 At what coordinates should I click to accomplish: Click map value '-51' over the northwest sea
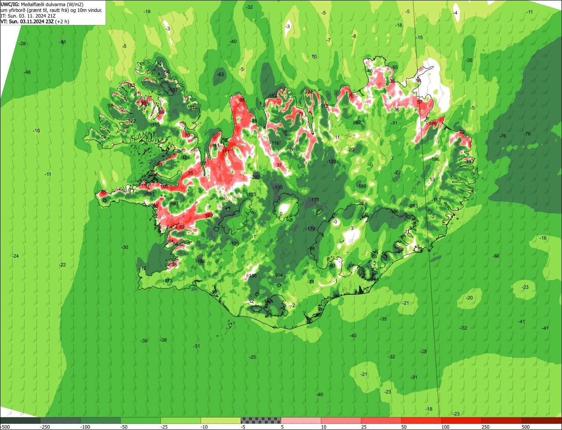tap(63, 42)
